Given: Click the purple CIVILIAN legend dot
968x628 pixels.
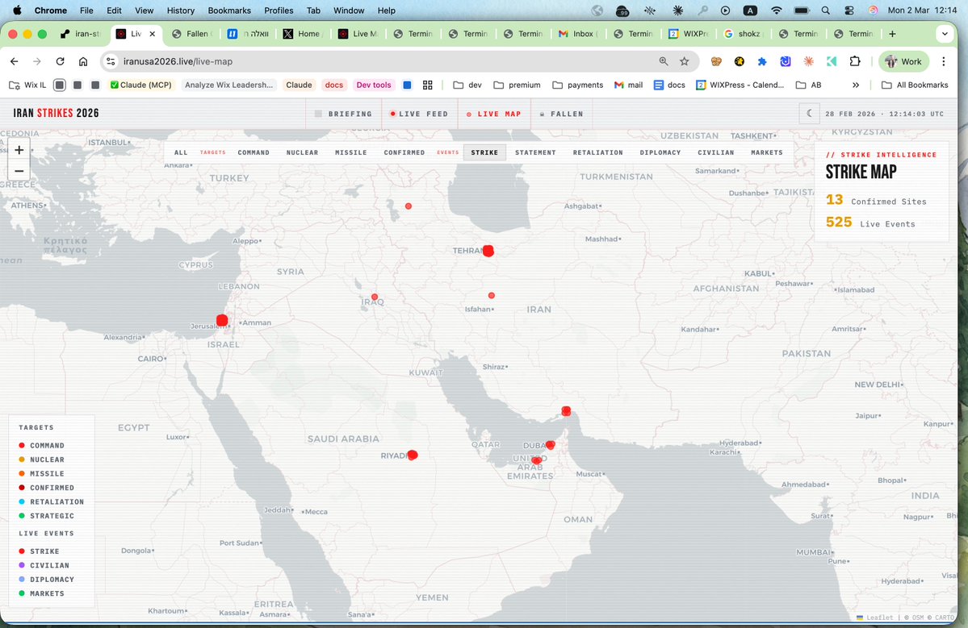Looking at the screenshot, I should point(22,565).
